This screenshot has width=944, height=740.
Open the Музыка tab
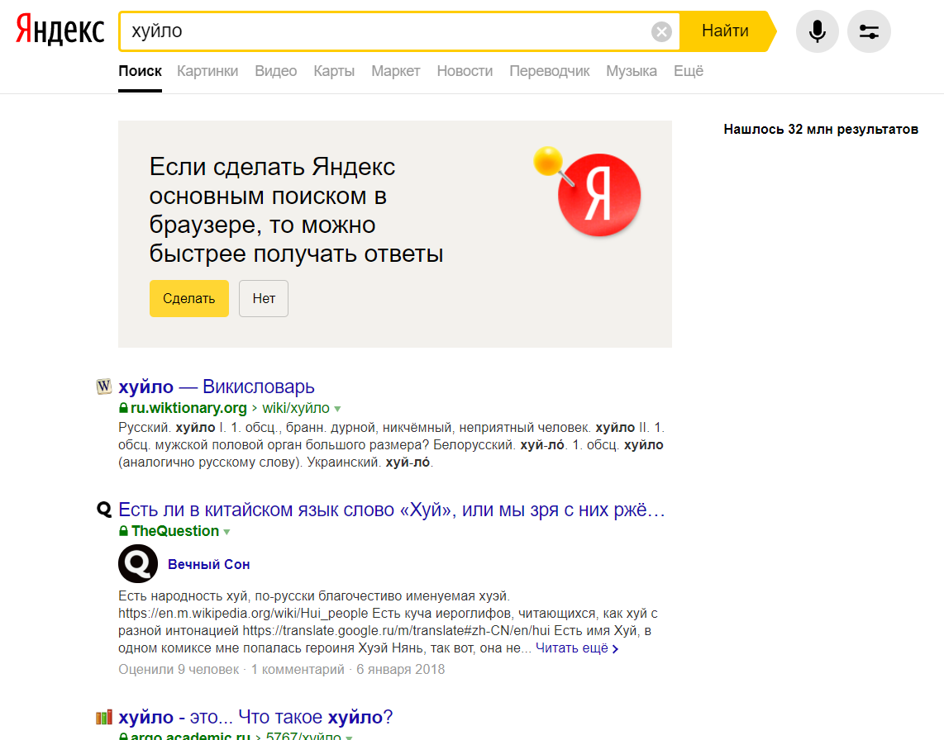[632, 71]
